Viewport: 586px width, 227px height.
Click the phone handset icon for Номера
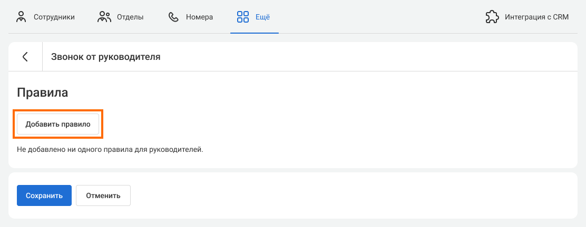point(173,17)
